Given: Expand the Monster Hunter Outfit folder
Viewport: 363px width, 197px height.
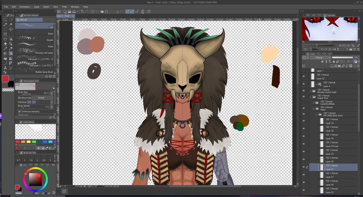Looking at the screenshot, I should (x=310, y=92).
